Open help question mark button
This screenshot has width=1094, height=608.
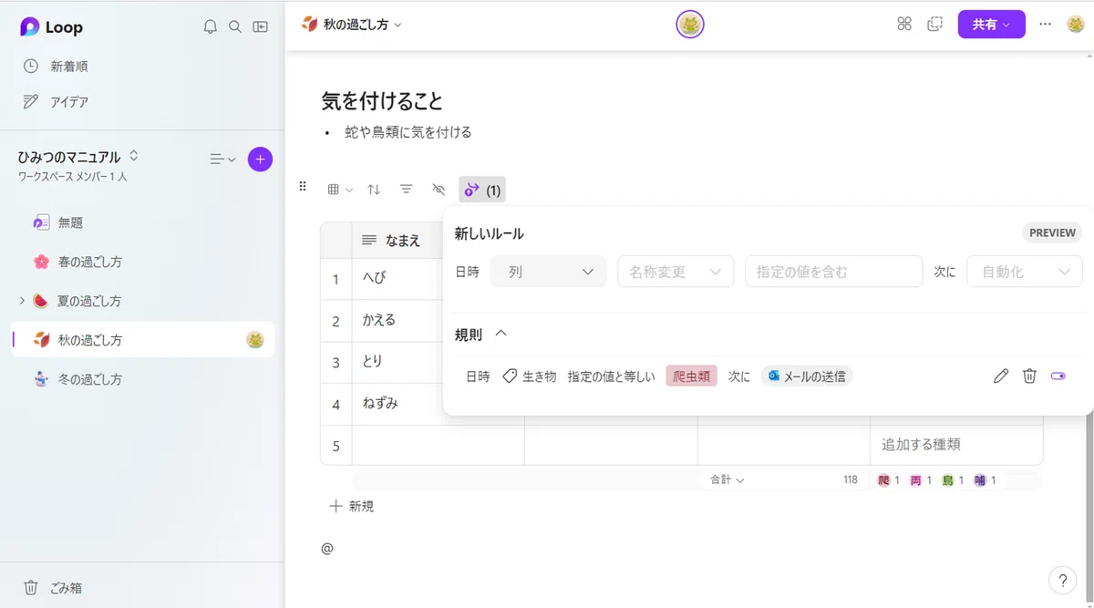coord(1062,579)
